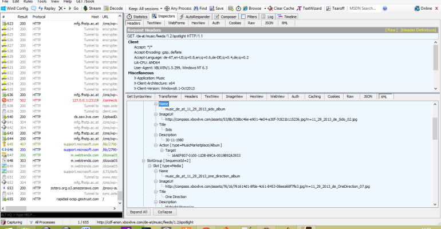Viewport: 441px width, 229px height.
Task: Collapse the Title node above One Direction
Action: (x=156, y=192)
